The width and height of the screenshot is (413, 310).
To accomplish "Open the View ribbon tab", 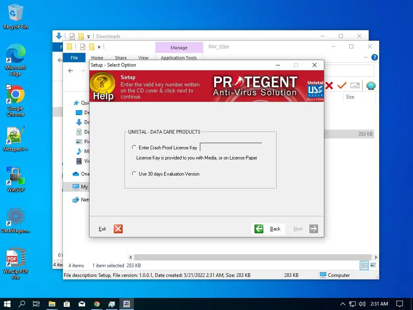I will (x=143, y=57).
